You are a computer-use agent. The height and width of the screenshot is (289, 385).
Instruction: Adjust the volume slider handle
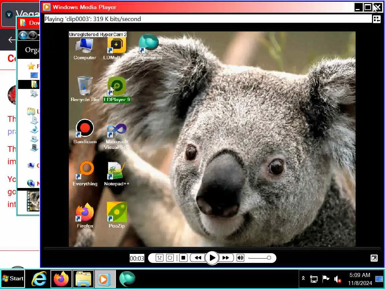(269, 258)
